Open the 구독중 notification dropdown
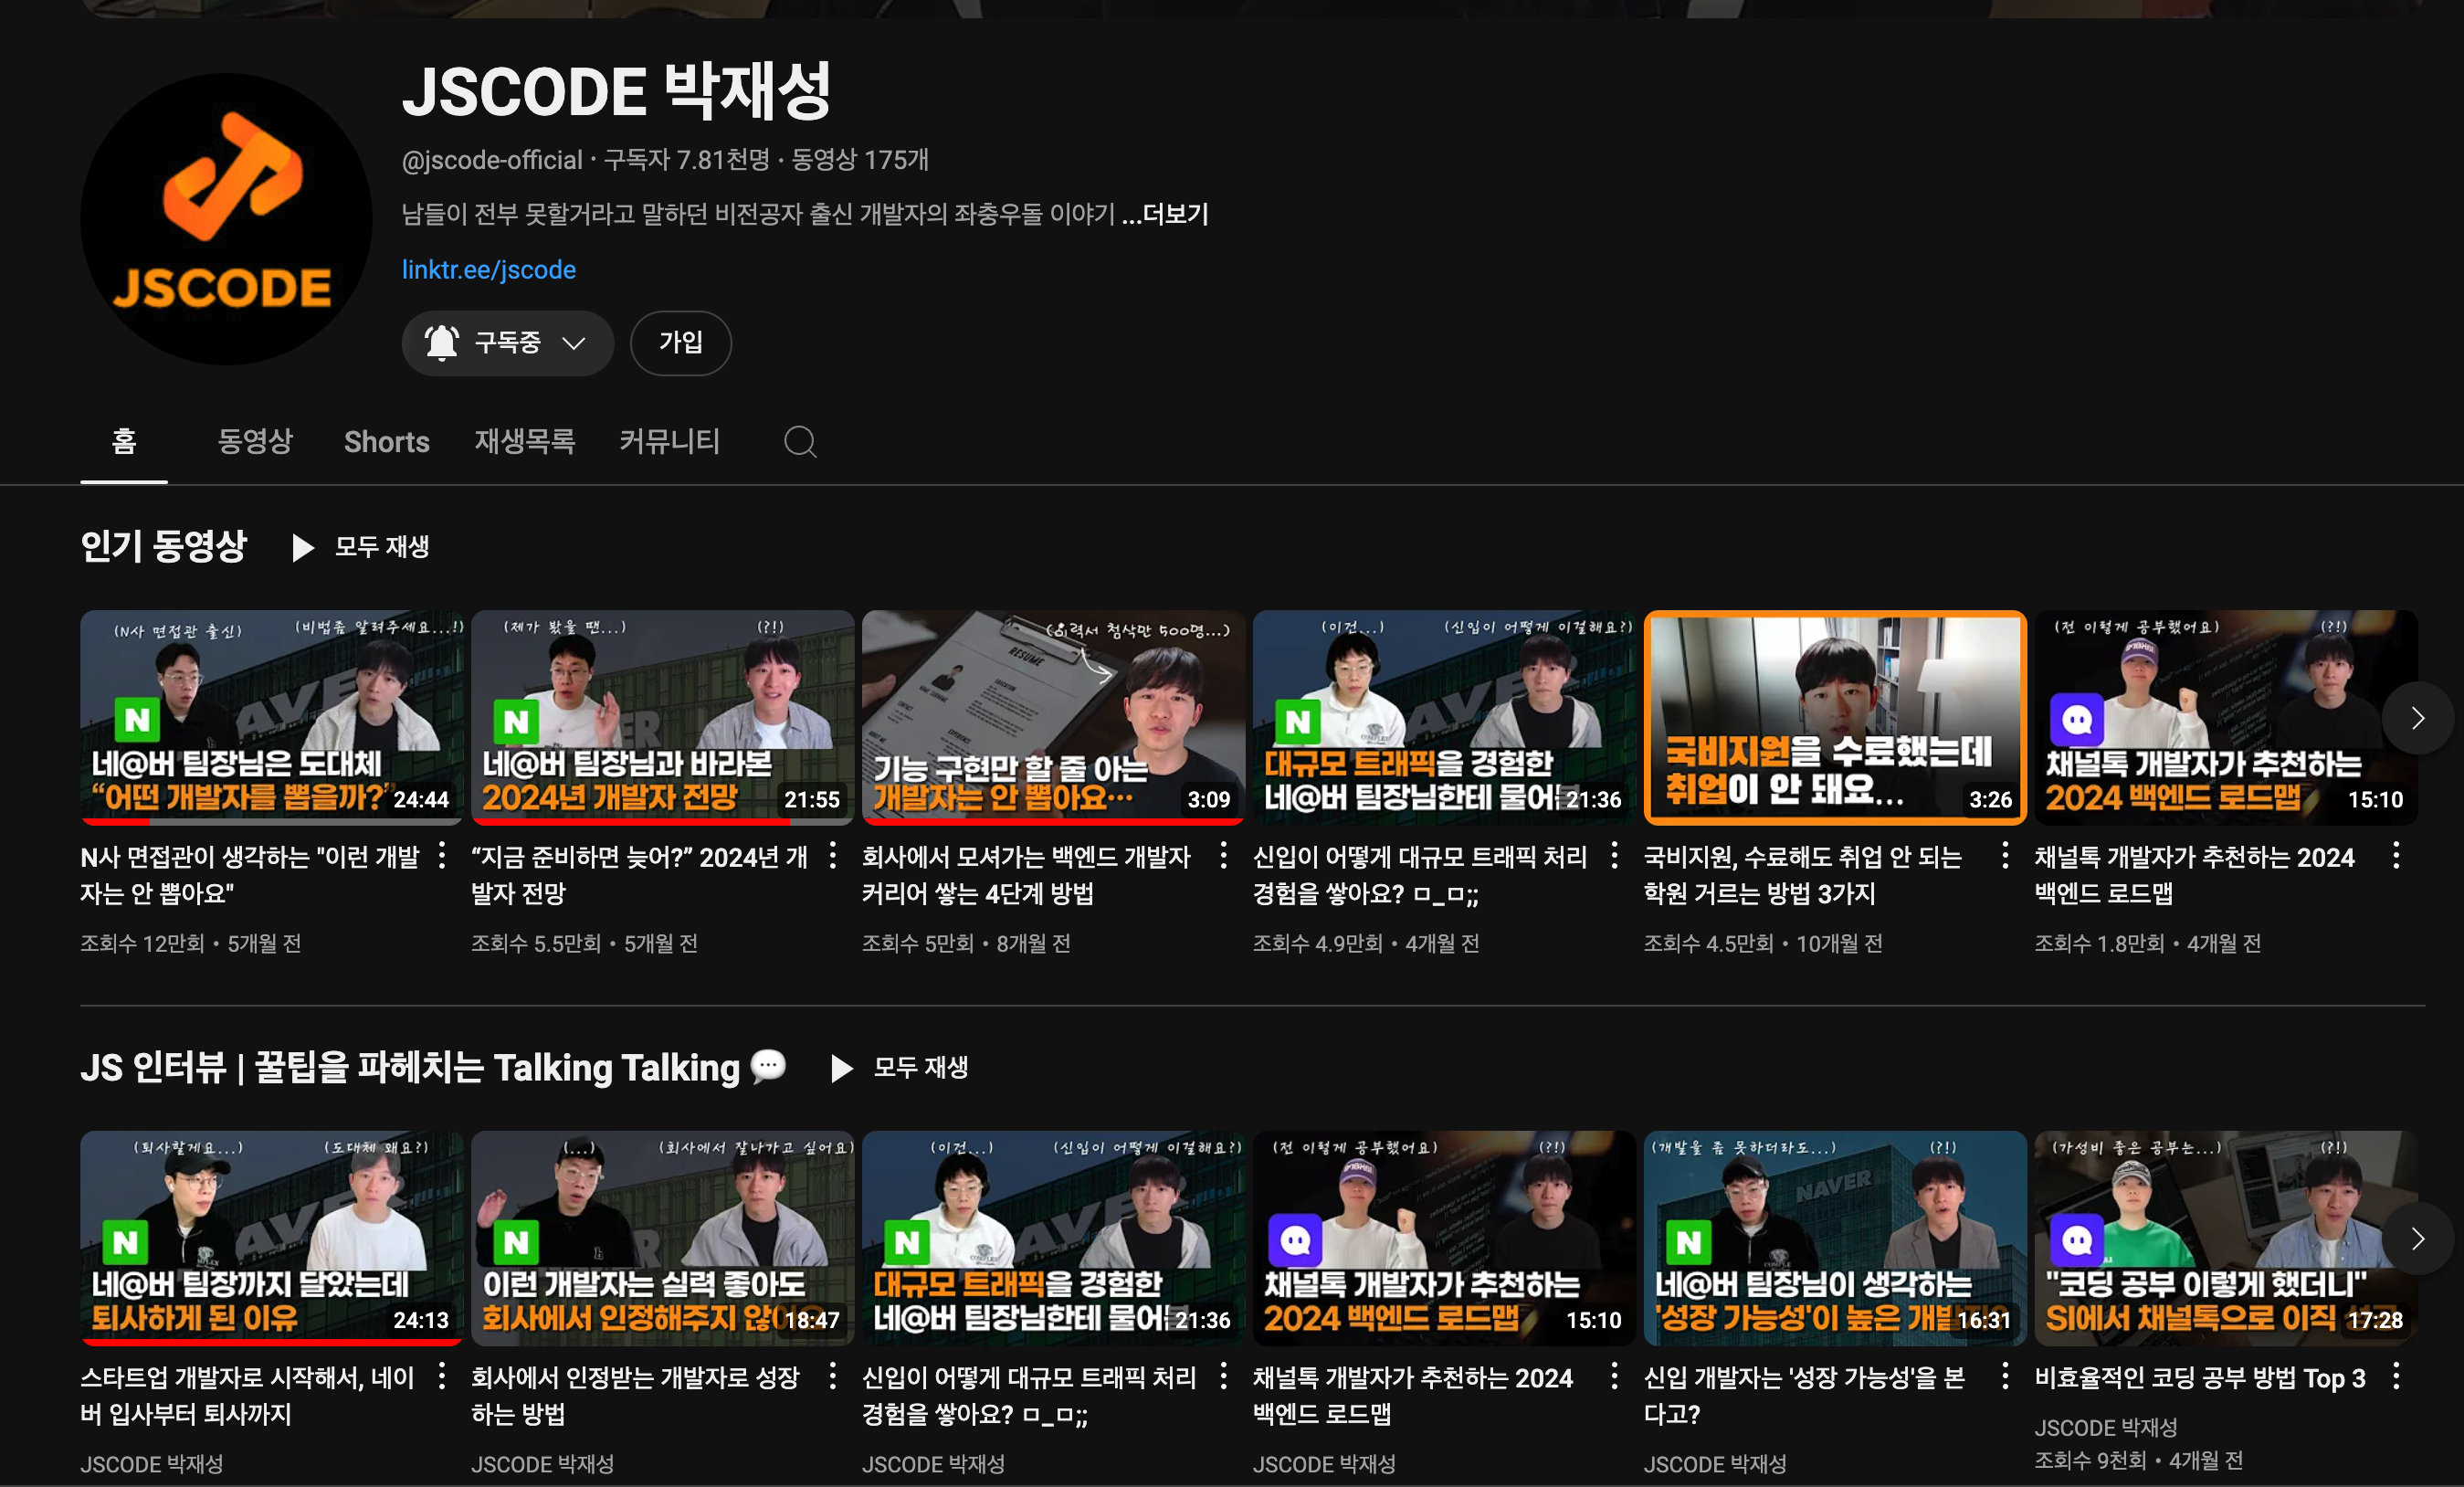This screenshot has height=1487, width=2464. [x=507, y=343]
